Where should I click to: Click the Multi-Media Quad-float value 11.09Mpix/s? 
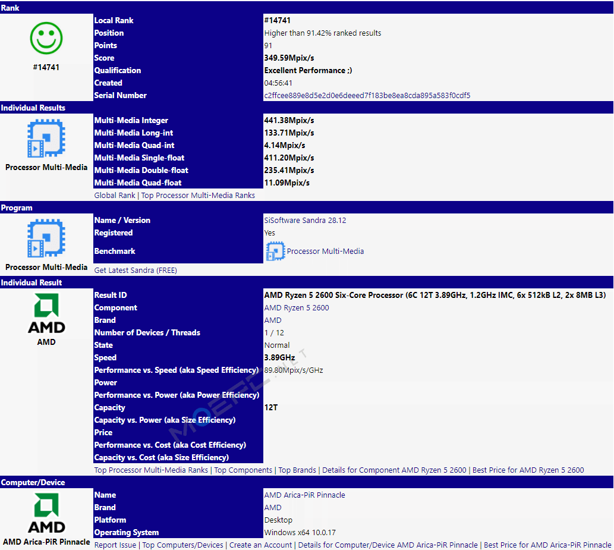click(286, 183)
